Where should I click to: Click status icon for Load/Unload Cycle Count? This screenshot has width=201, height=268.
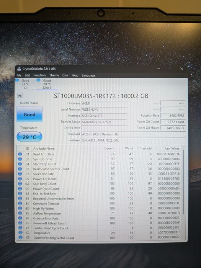pos(21,228)
